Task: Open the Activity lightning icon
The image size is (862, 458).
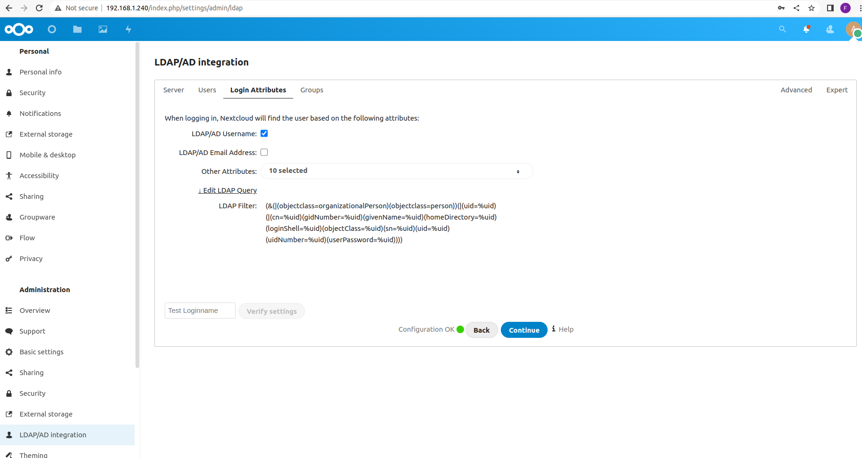Action: pyautogui.click(x=128, y=29)
